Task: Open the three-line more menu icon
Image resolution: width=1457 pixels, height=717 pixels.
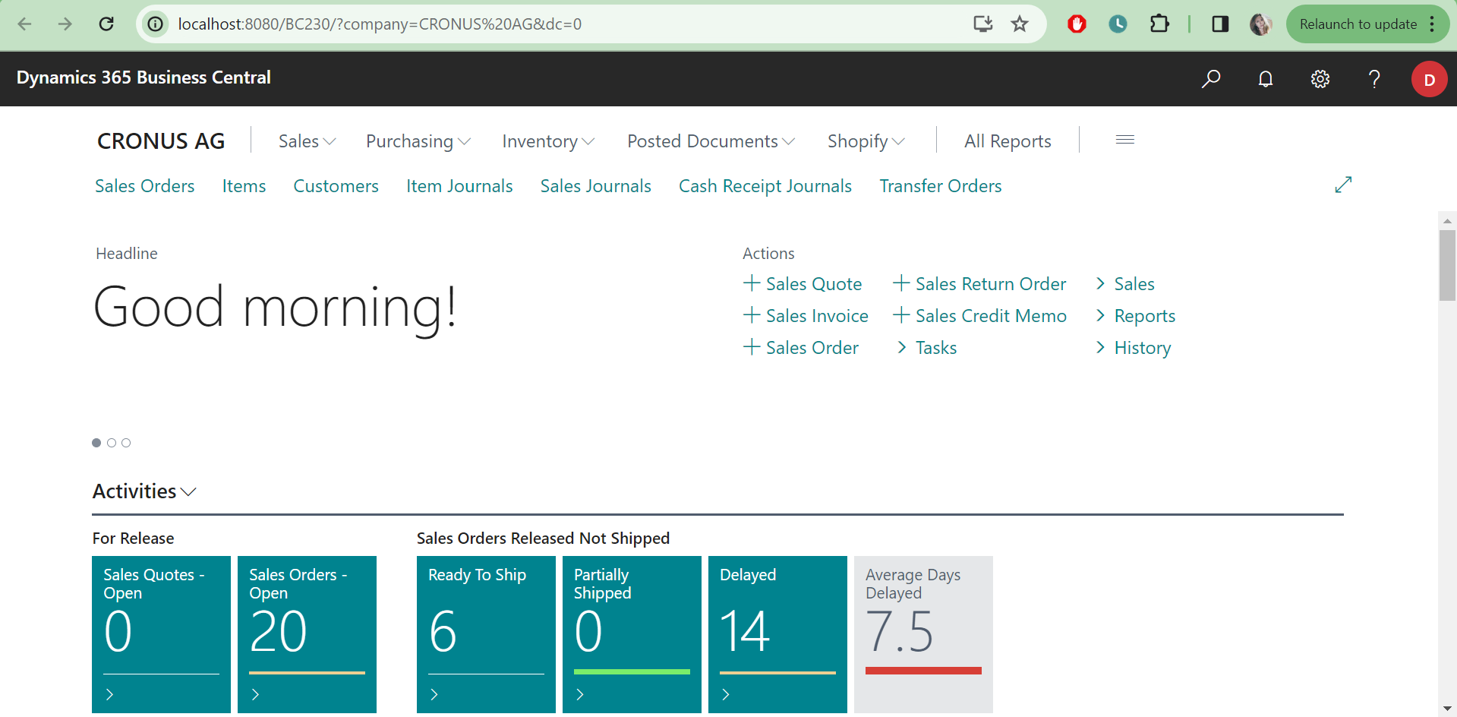Action: tap(1125, 140)
